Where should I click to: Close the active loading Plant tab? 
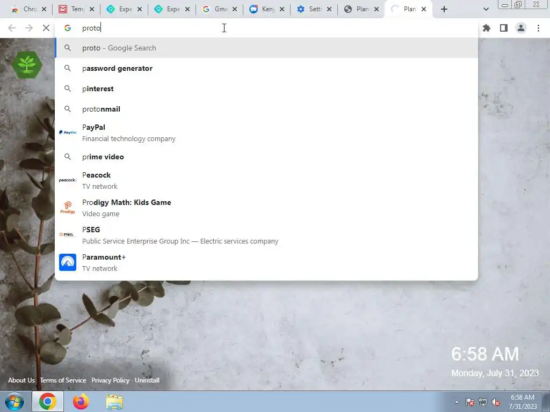click(424, 9)
